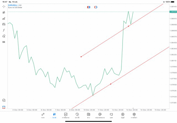Image resolution: width=177 pixels, height=123 pixels.
Task: Tap the function (f) indicators icon
Action: coord(4,30)
